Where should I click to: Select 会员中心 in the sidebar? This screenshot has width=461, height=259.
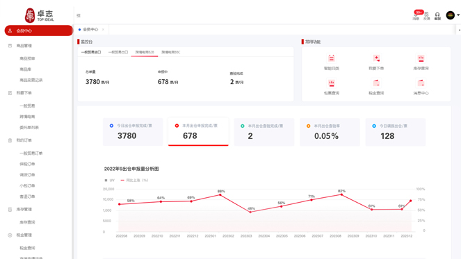tap(38, 31)
